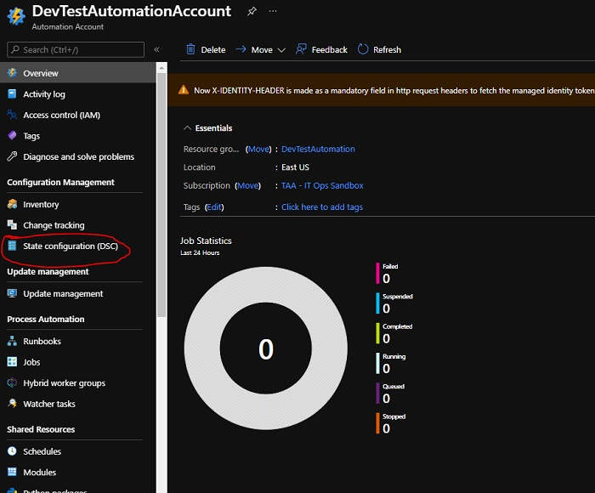Image resolution: width=595 pixels, height=493 pixels.
Task: Pin the DevTestAutomationAccount with pin icon
Action: (252, 12)
